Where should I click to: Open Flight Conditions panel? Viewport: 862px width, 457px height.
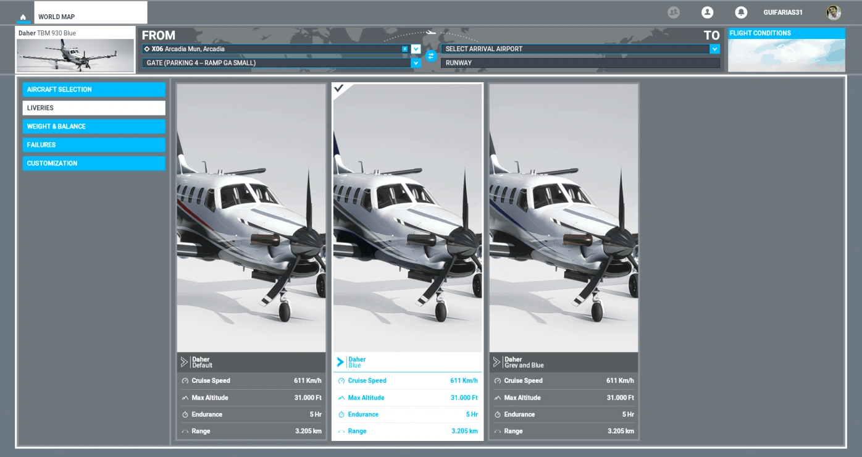pyautogui.click(x=786, y=49)
